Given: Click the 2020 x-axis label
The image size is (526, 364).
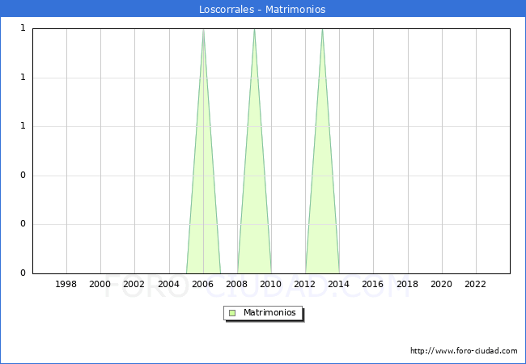Looking at the screenshot, I should [441, 284].
